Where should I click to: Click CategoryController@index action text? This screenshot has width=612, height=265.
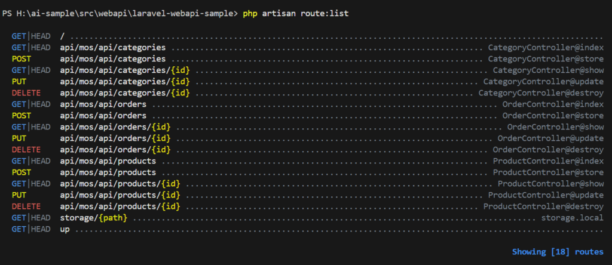coord(545,48)
